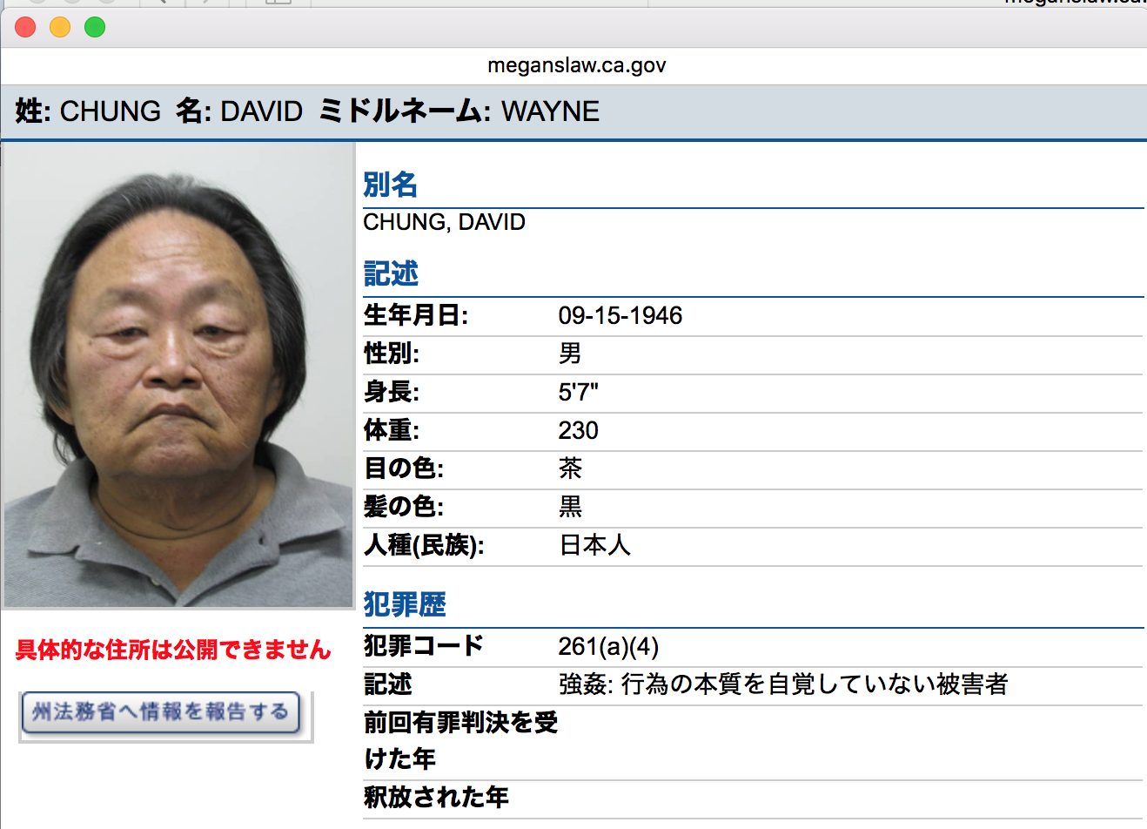Open the offender mugshot photo
Screen dimensions: 1147x829
tap(178, 375)
